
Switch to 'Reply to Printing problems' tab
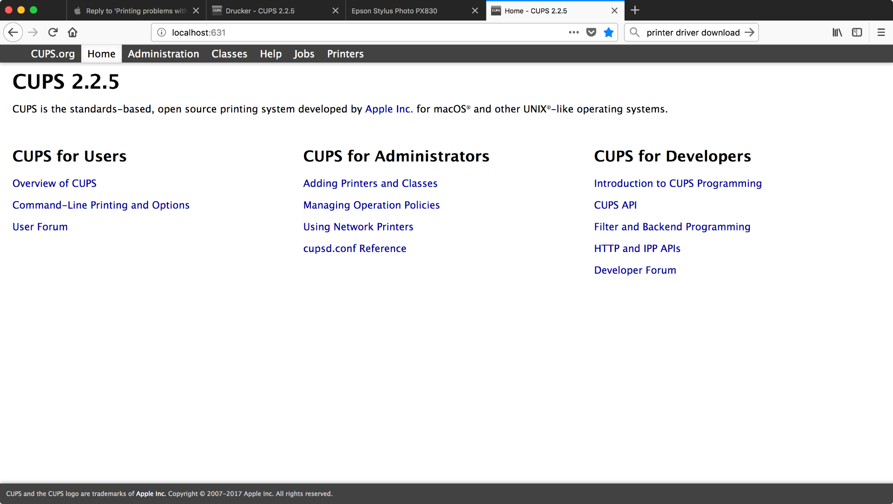coord(136,10)
